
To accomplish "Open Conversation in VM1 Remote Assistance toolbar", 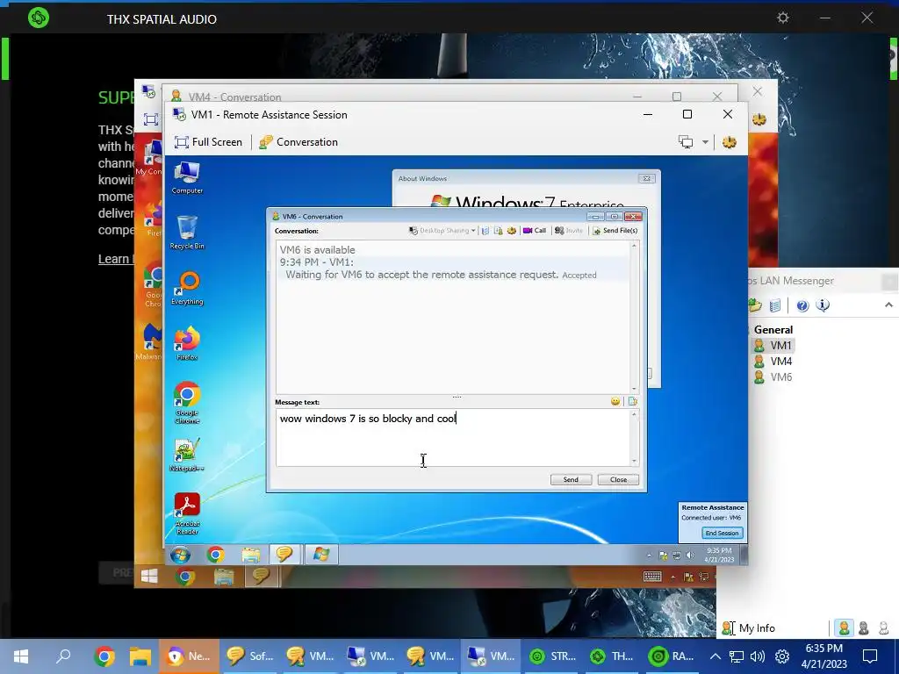I will pos(298,142).
